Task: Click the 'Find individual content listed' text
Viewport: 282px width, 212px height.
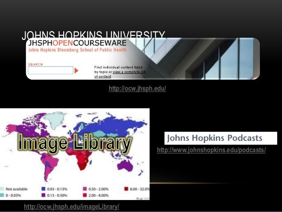Action: (x=118, y=67)
